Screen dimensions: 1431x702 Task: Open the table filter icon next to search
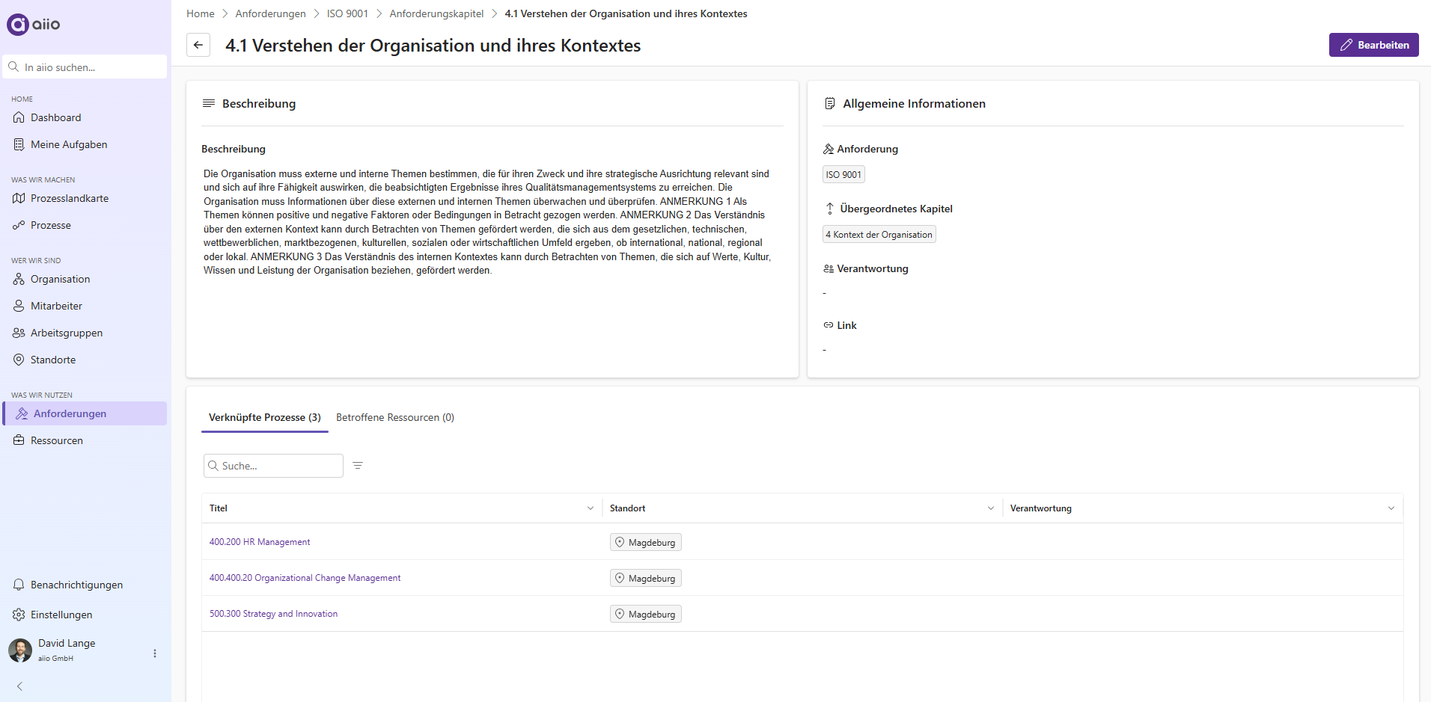point(358,466)
